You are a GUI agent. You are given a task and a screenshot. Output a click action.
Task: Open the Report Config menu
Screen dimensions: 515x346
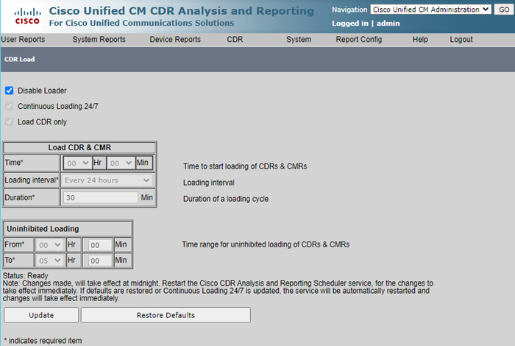[359, 40]
